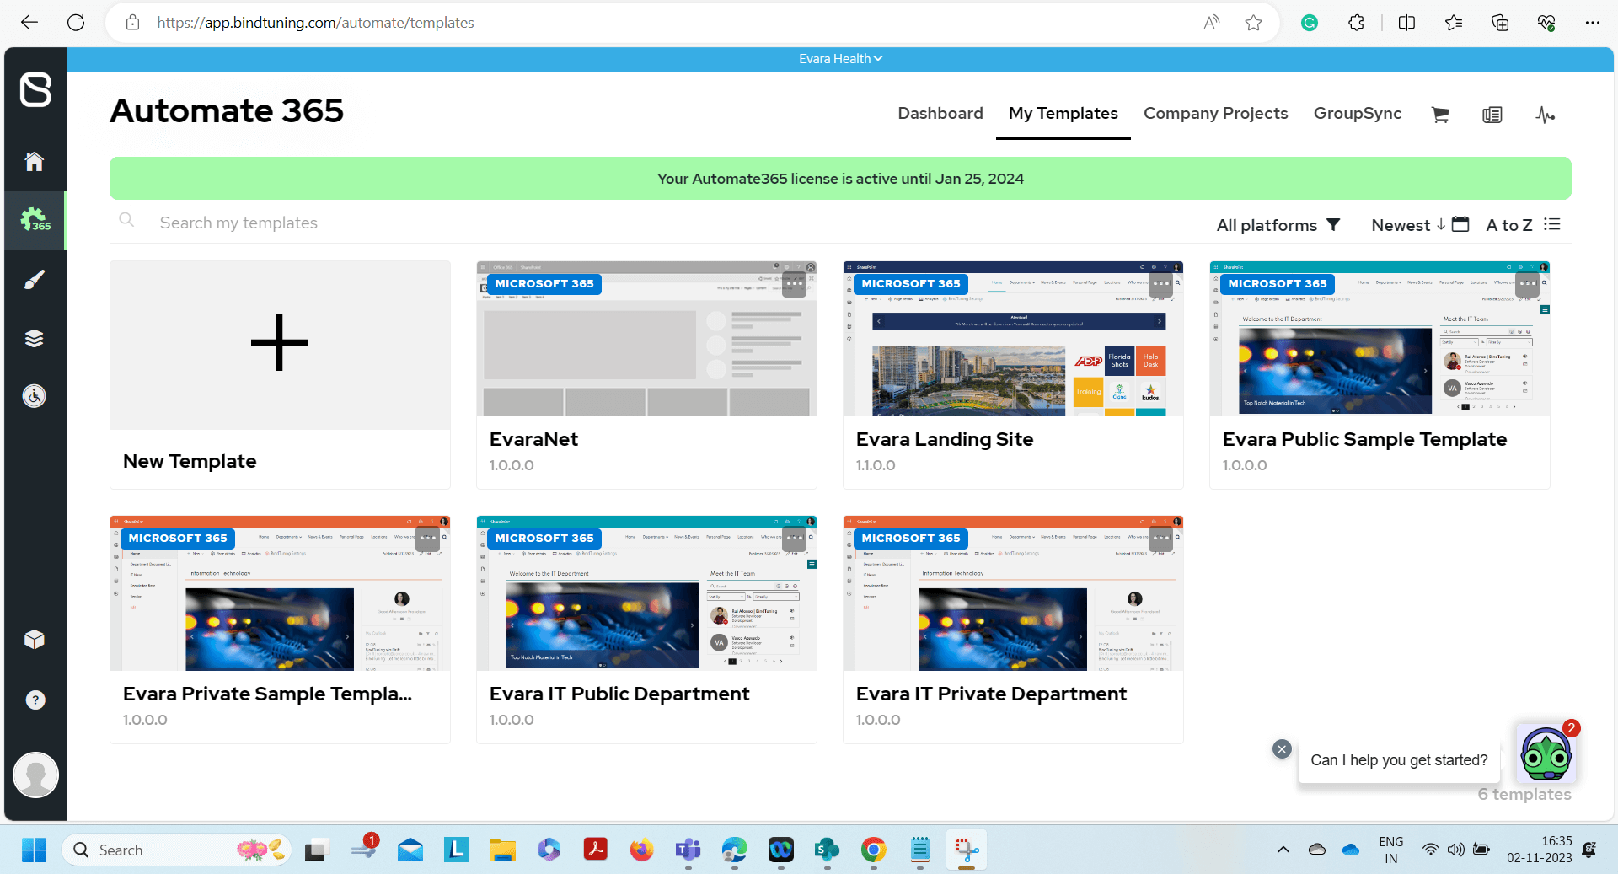Open the All platforms filter
The width and height of the screenshot is (1618, 874).
pyautogui.click(x=1278, y=225)
